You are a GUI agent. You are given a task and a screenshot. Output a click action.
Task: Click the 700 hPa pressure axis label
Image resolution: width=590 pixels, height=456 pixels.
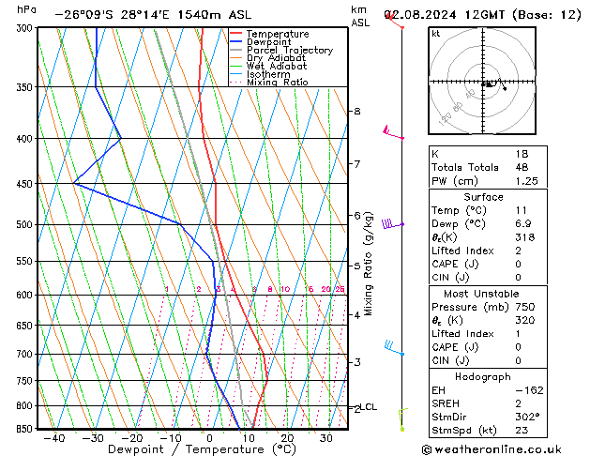coord(24,354)
